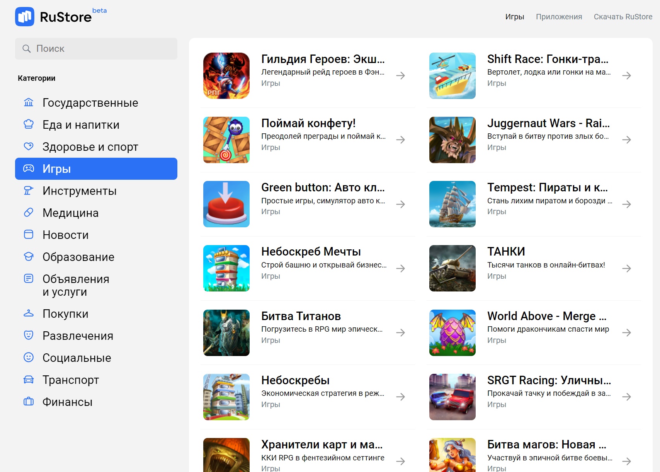The width and height of the screenshot is (660, 472).
Task: Click the Финансы briefcase icon
Action: [x=29, y=402]
